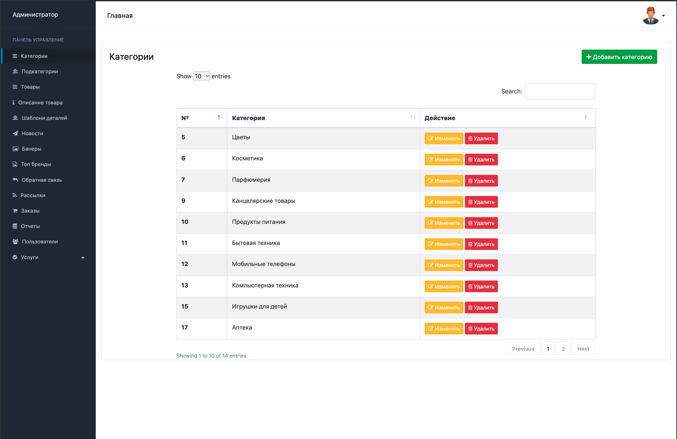677x439 pixels.
Task: Click the info icon beside Описание товара
Action: click(x=14, y=103)
